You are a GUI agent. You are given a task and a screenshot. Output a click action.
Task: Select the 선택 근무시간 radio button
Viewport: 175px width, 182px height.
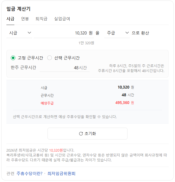point(50,58)
